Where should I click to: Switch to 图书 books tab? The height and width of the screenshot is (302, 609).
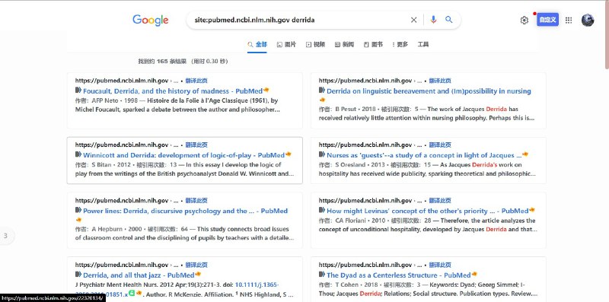coord(373,44)
